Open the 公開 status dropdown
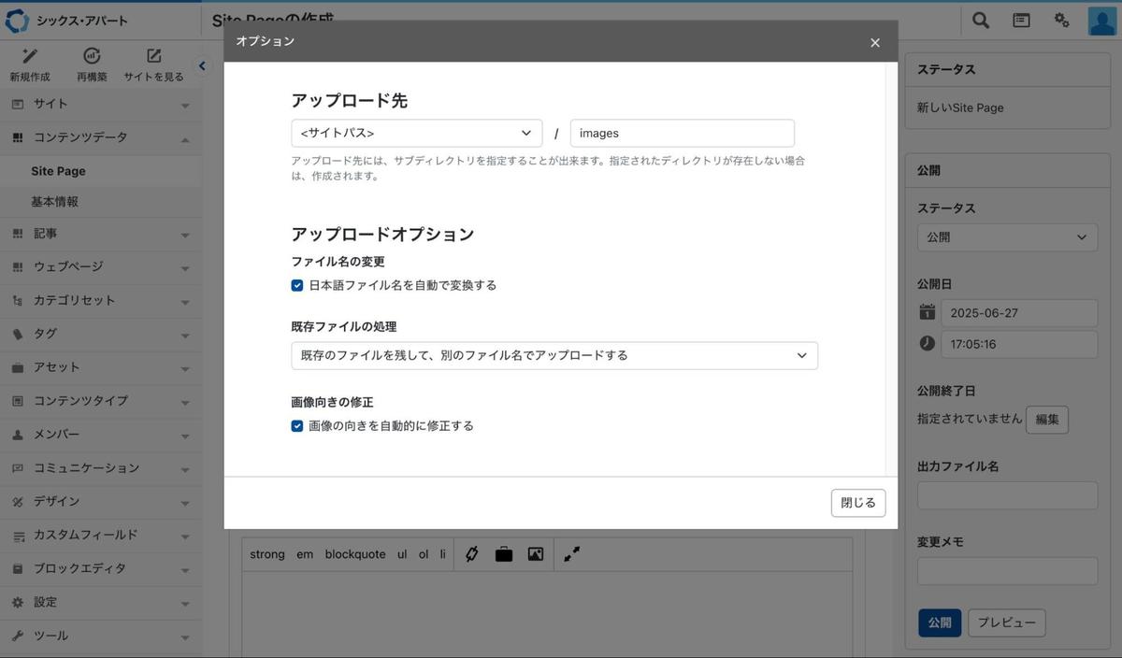Image resolution: width=1122 pixels, height=658 pixels. tap(1007, 237)
